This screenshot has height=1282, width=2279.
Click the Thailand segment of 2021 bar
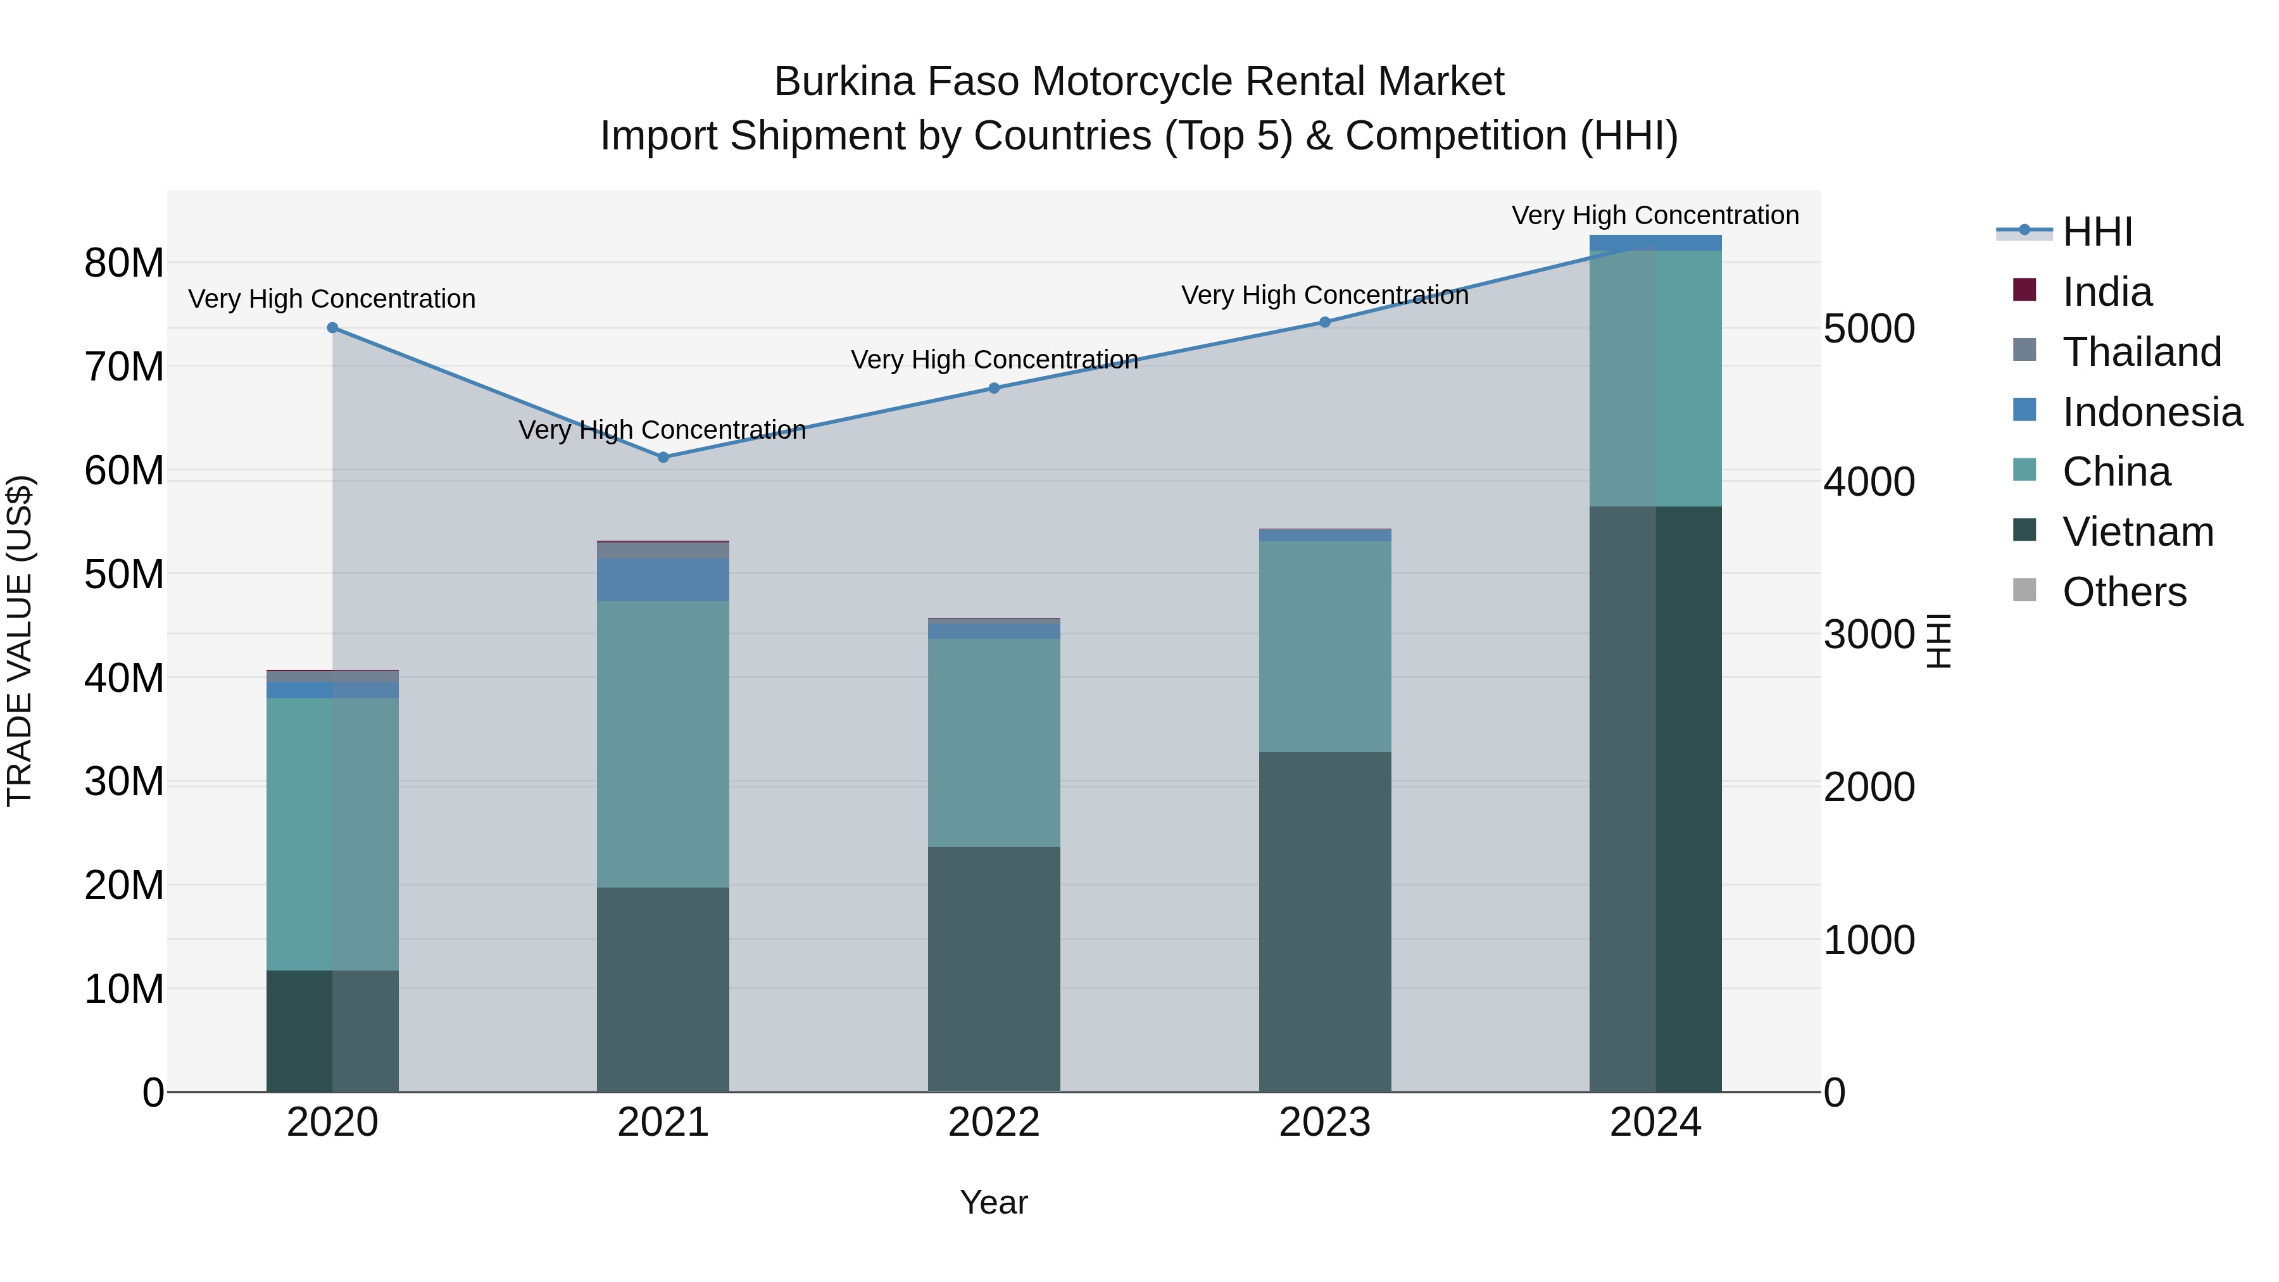[663, 550]
